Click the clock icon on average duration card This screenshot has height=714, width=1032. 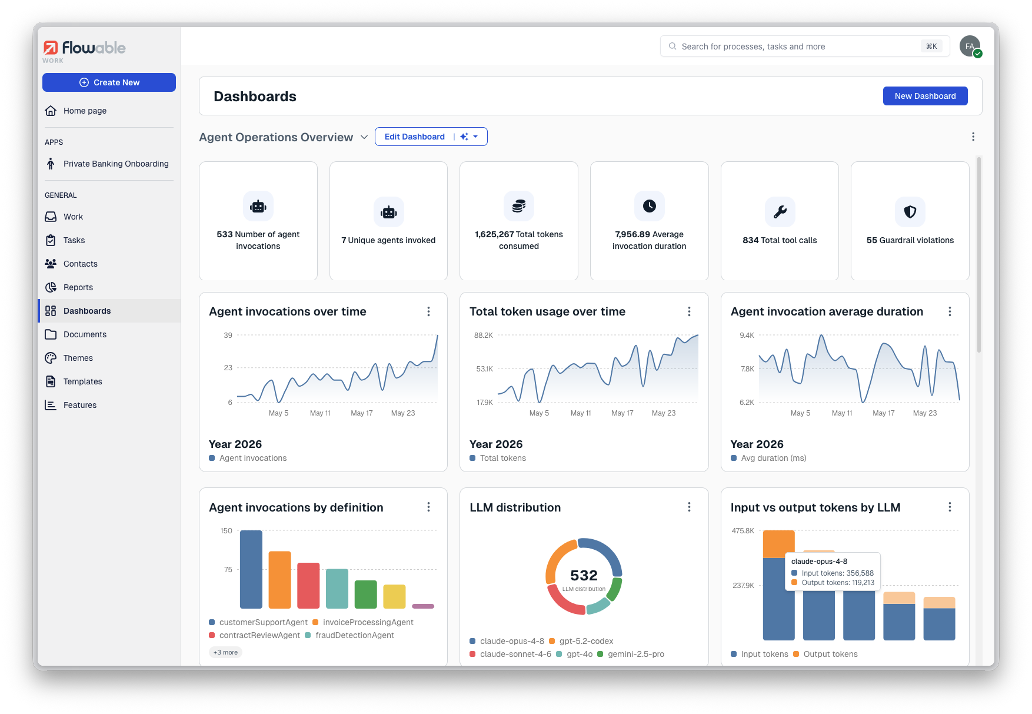click(650, 206)
